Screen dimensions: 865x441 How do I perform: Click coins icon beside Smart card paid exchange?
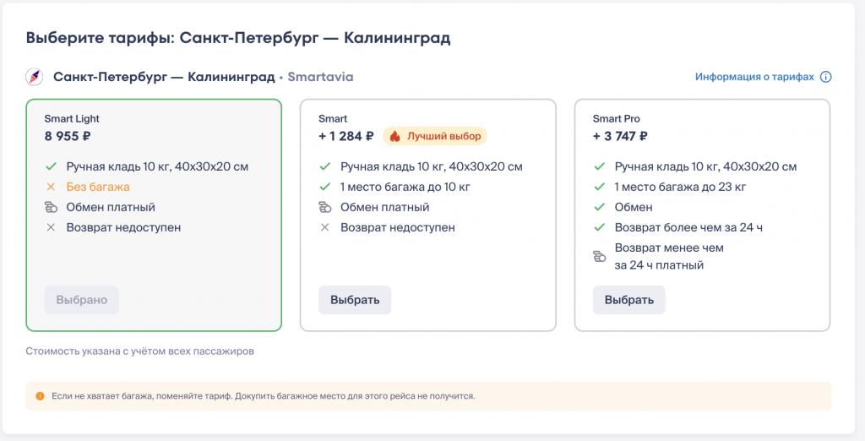point(324,207)
